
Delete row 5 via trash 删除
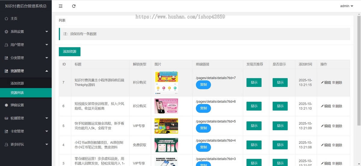point(337,126)
